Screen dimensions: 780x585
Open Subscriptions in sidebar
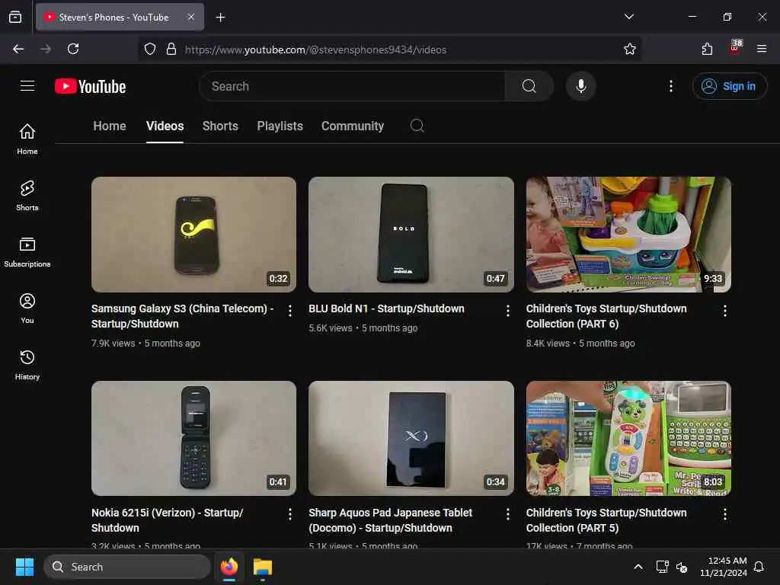27,252
